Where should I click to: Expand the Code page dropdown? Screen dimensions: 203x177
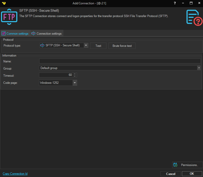(x=75, y=83)
